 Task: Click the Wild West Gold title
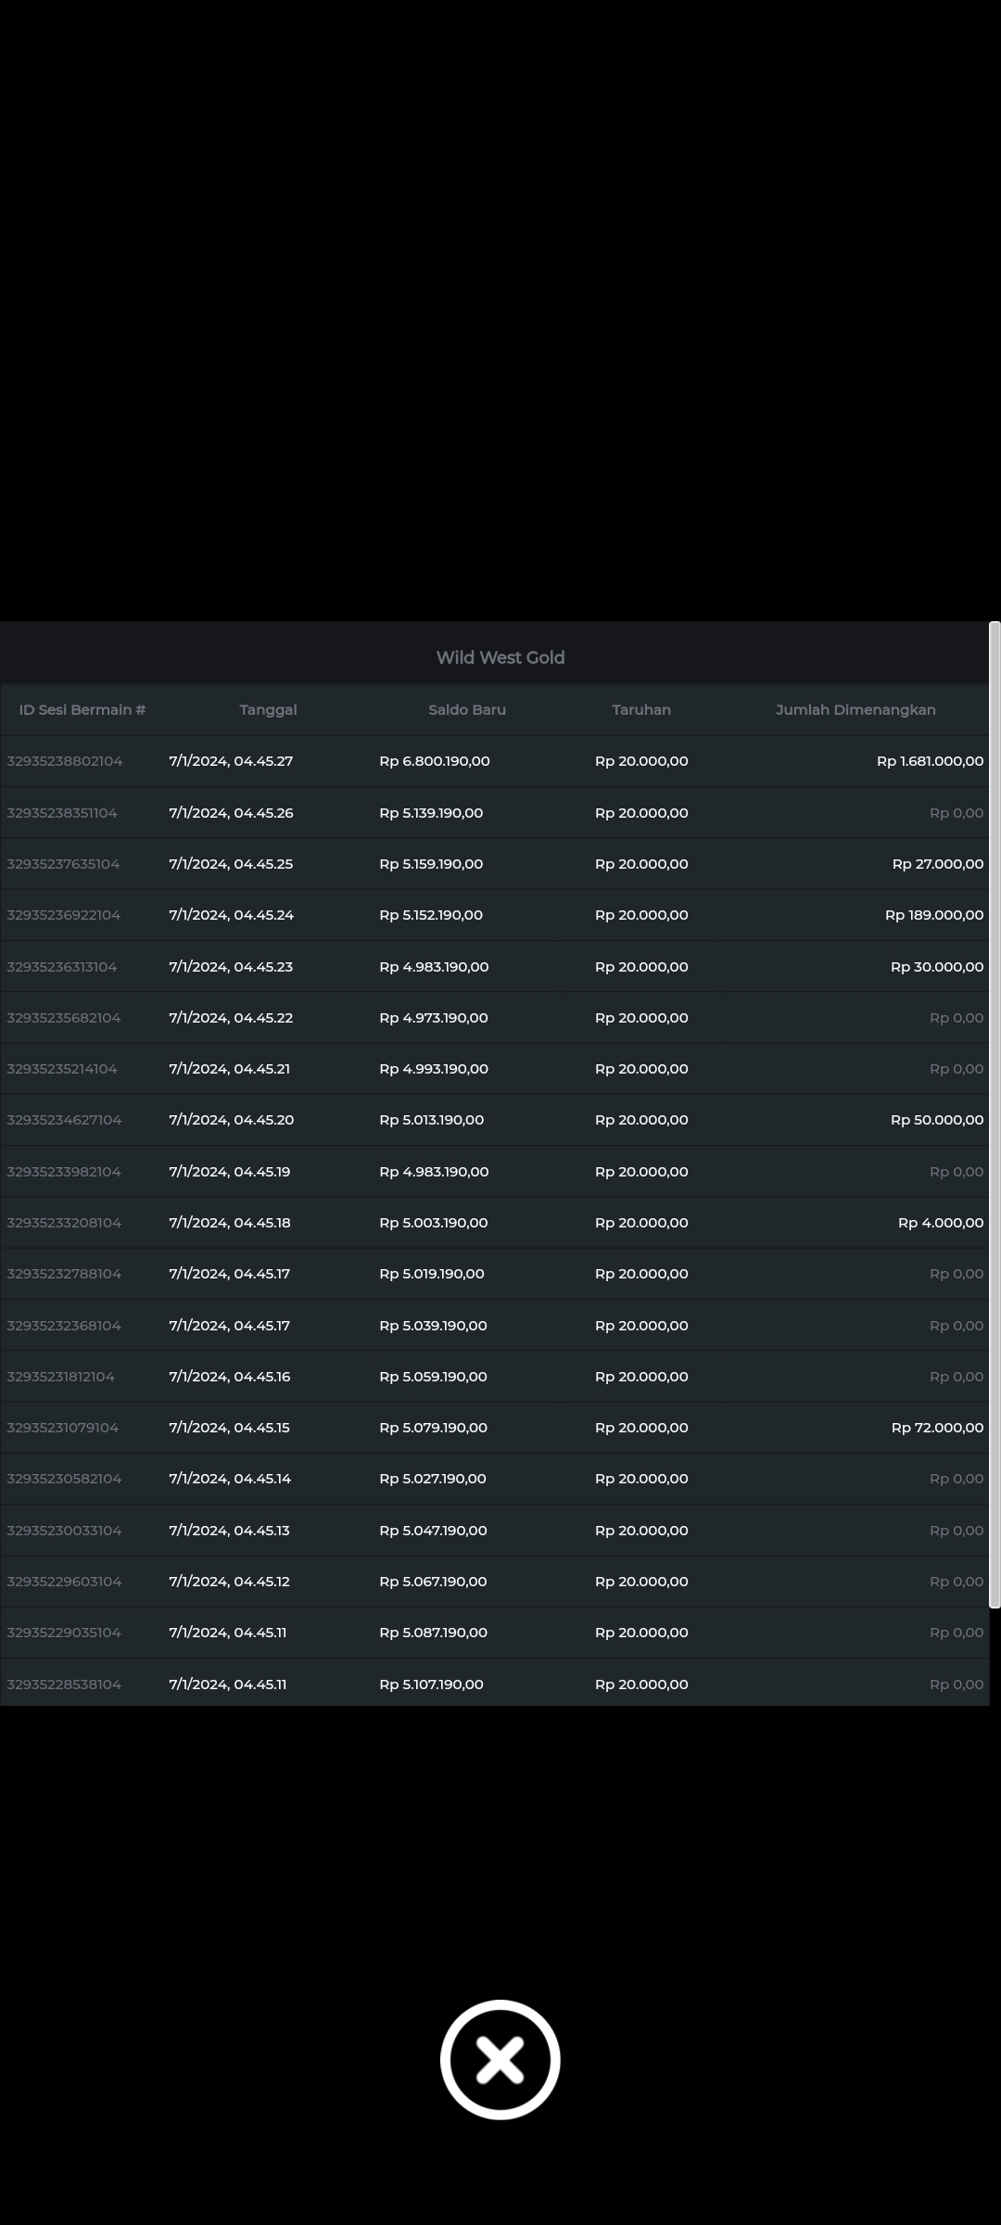(500, 657)
